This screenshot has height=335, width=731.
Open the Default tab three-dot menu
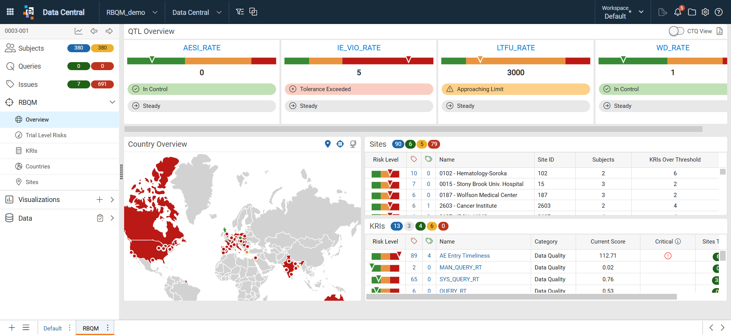click(x=69, y=328)
